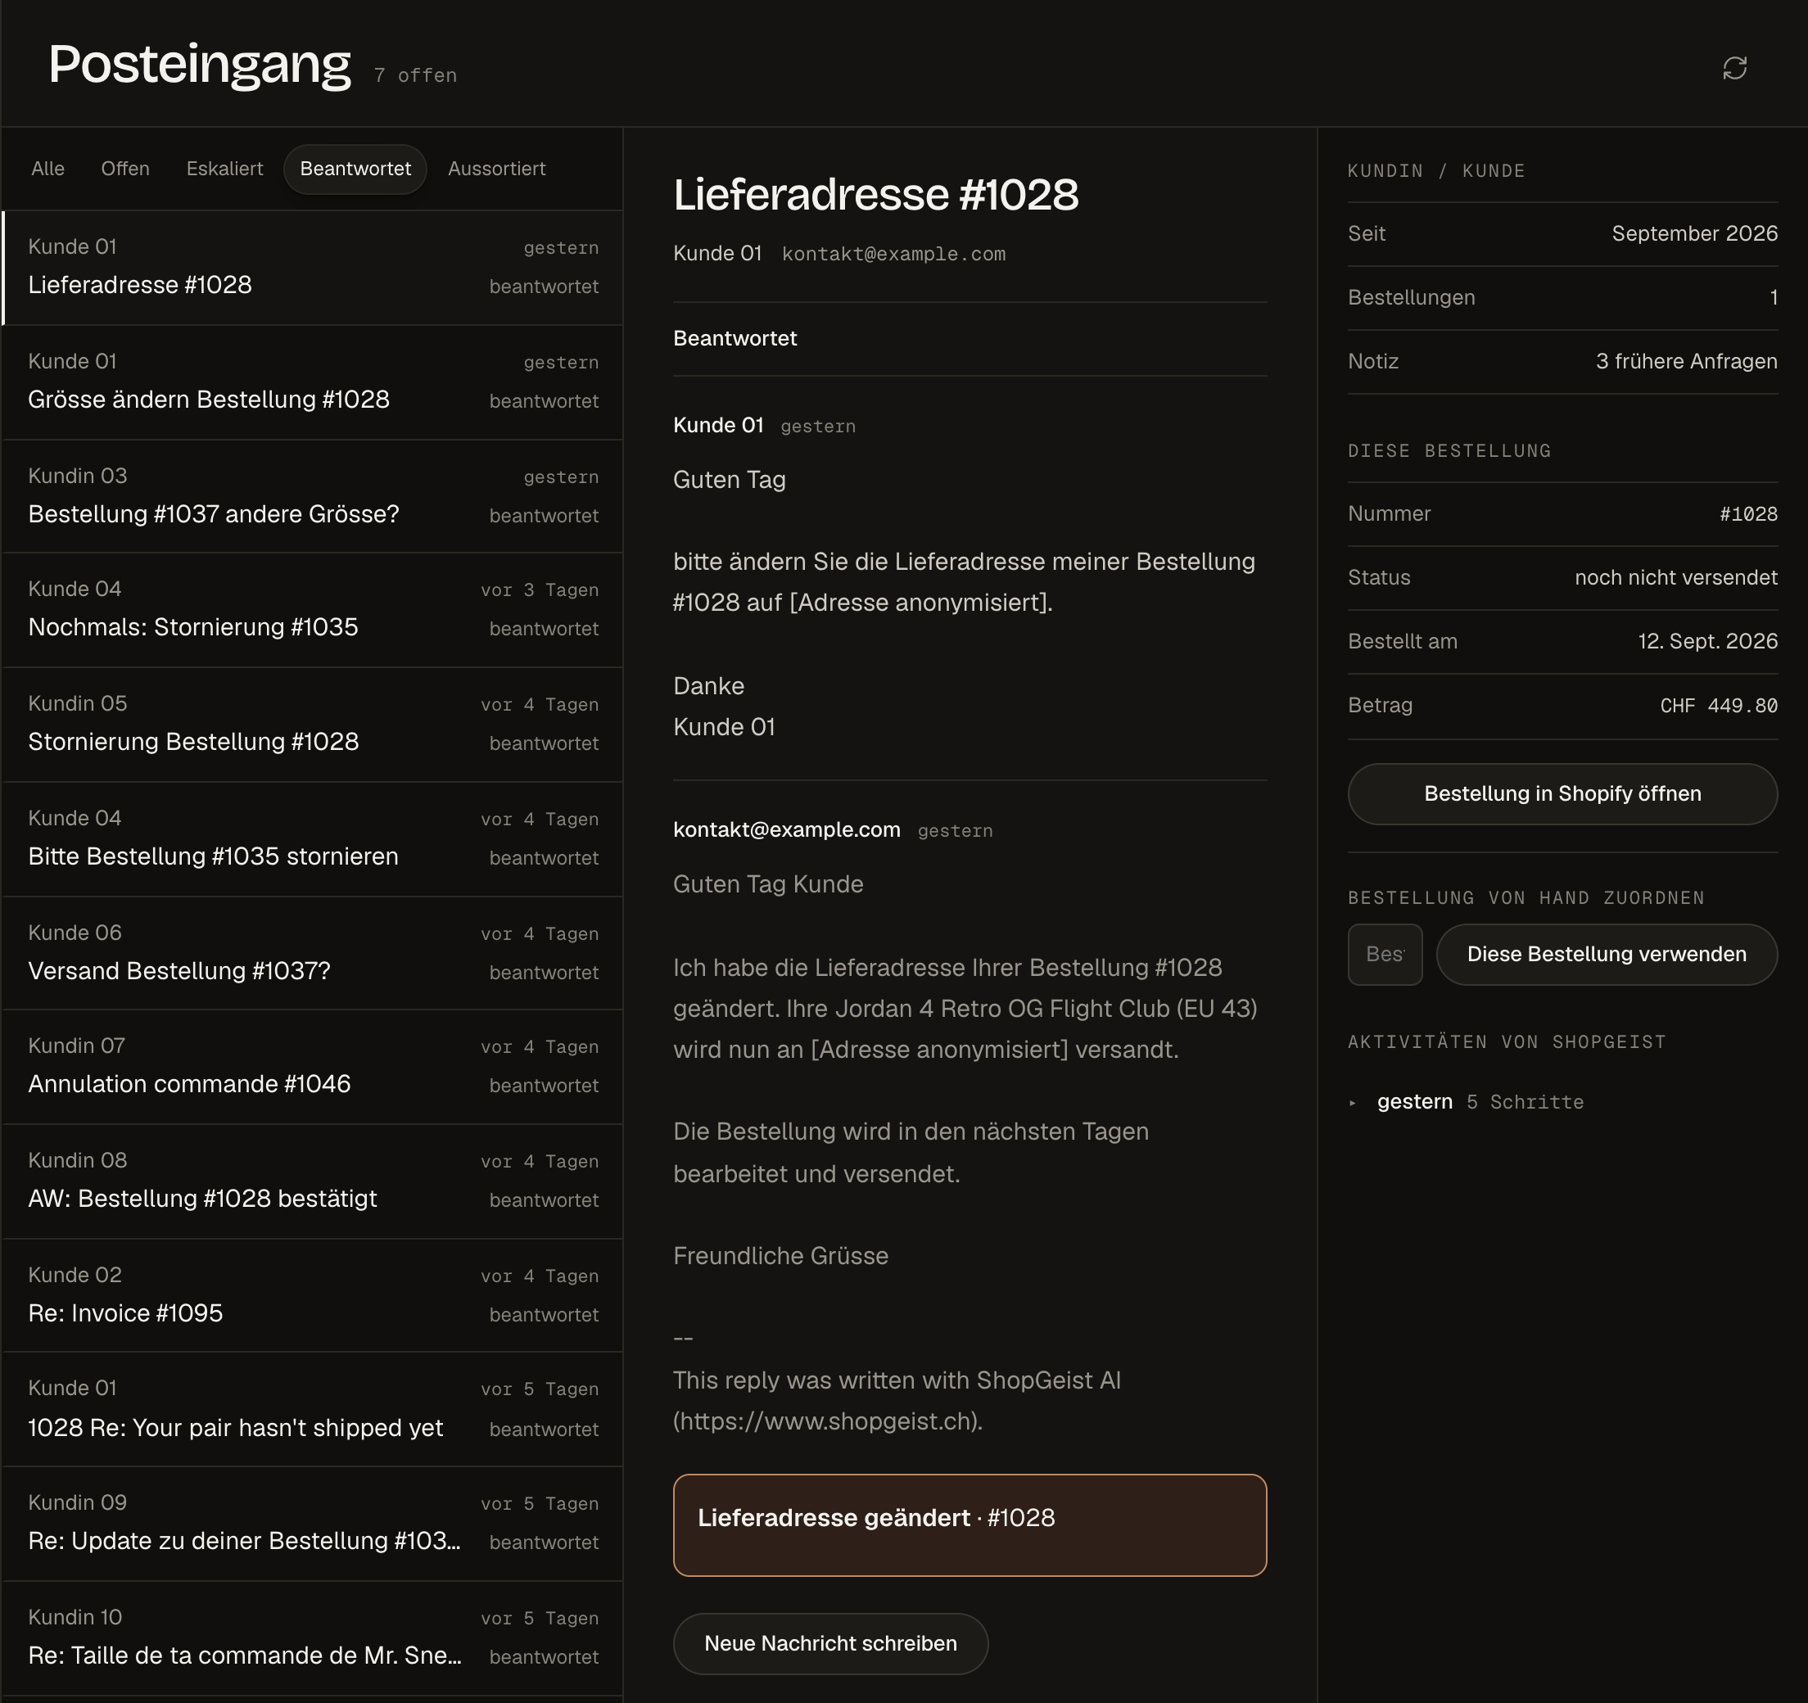Select the Beantwortet tab

(355, 169)
